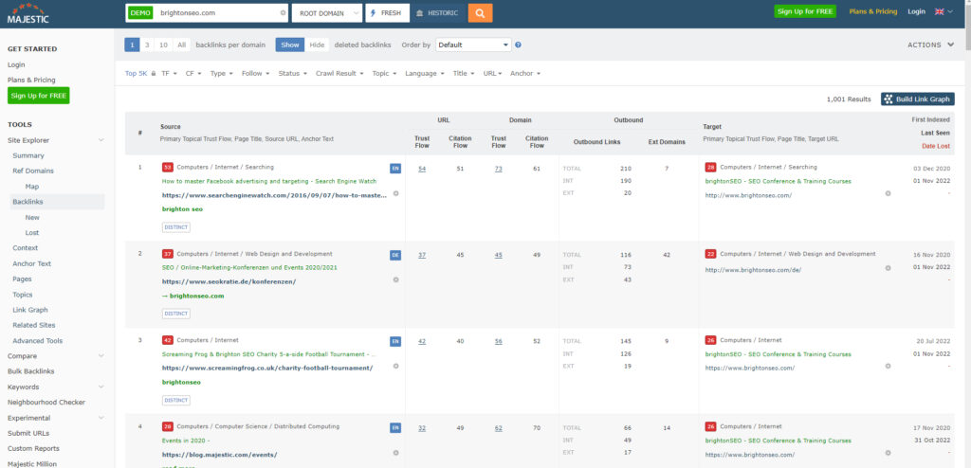Click the lock icon beside Top 5K
The width and height of the screenshot is (971, 468).
click(154, 74)
